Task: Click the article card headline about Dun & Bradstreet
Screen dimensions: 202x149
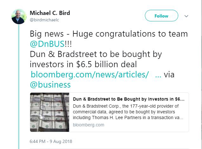Action: [128, 99]
